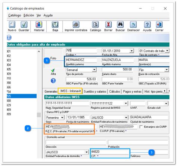
Task: Click the Población field
Action: pos(138,143)
